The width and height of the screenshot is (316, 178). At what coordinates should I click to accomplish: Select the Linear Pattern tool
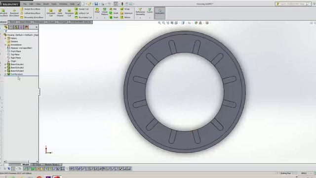pyautogui.click(x=104, y=11)
